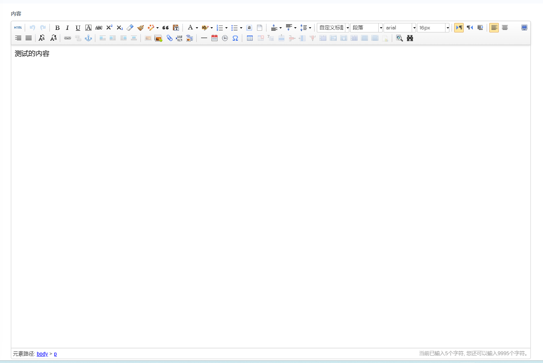Image resolution: width=543 pixels, height=363 pixels.
Task: Insert time with the clock icon
Action: click(x=225, y=38)
